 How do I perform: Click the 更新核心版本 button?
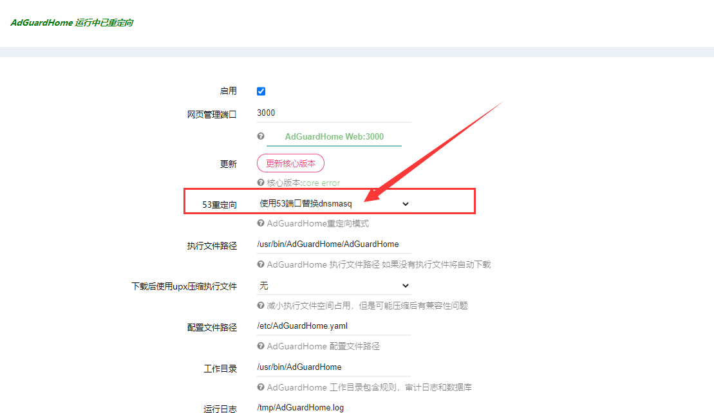(290, 163)
